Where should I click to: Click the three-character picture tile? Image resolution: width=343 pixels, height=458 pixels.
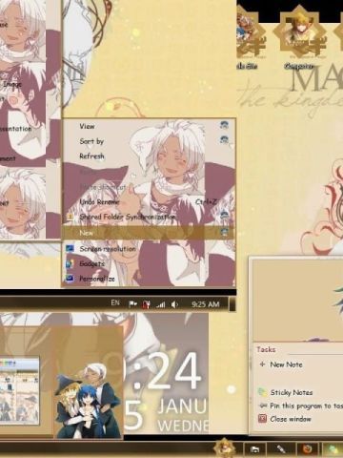pos(89,400)
